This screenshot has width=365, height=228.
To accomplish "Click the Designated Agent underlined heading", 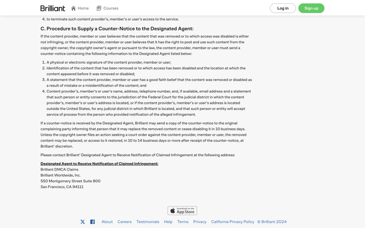I will click(99, 164).
